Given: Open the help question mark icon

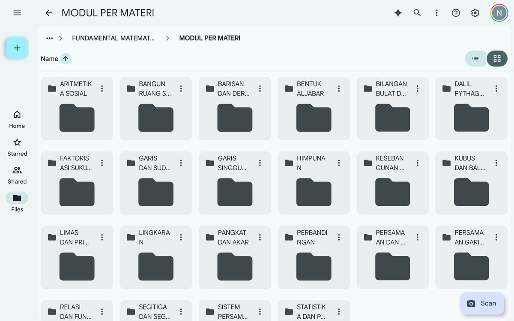Looking at the screenshot, I should tap(456, 13).
